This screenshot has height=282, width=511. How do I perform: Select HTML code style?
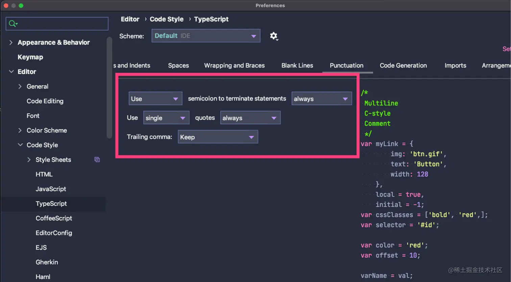pyautogui.click(x=44, y=174)
